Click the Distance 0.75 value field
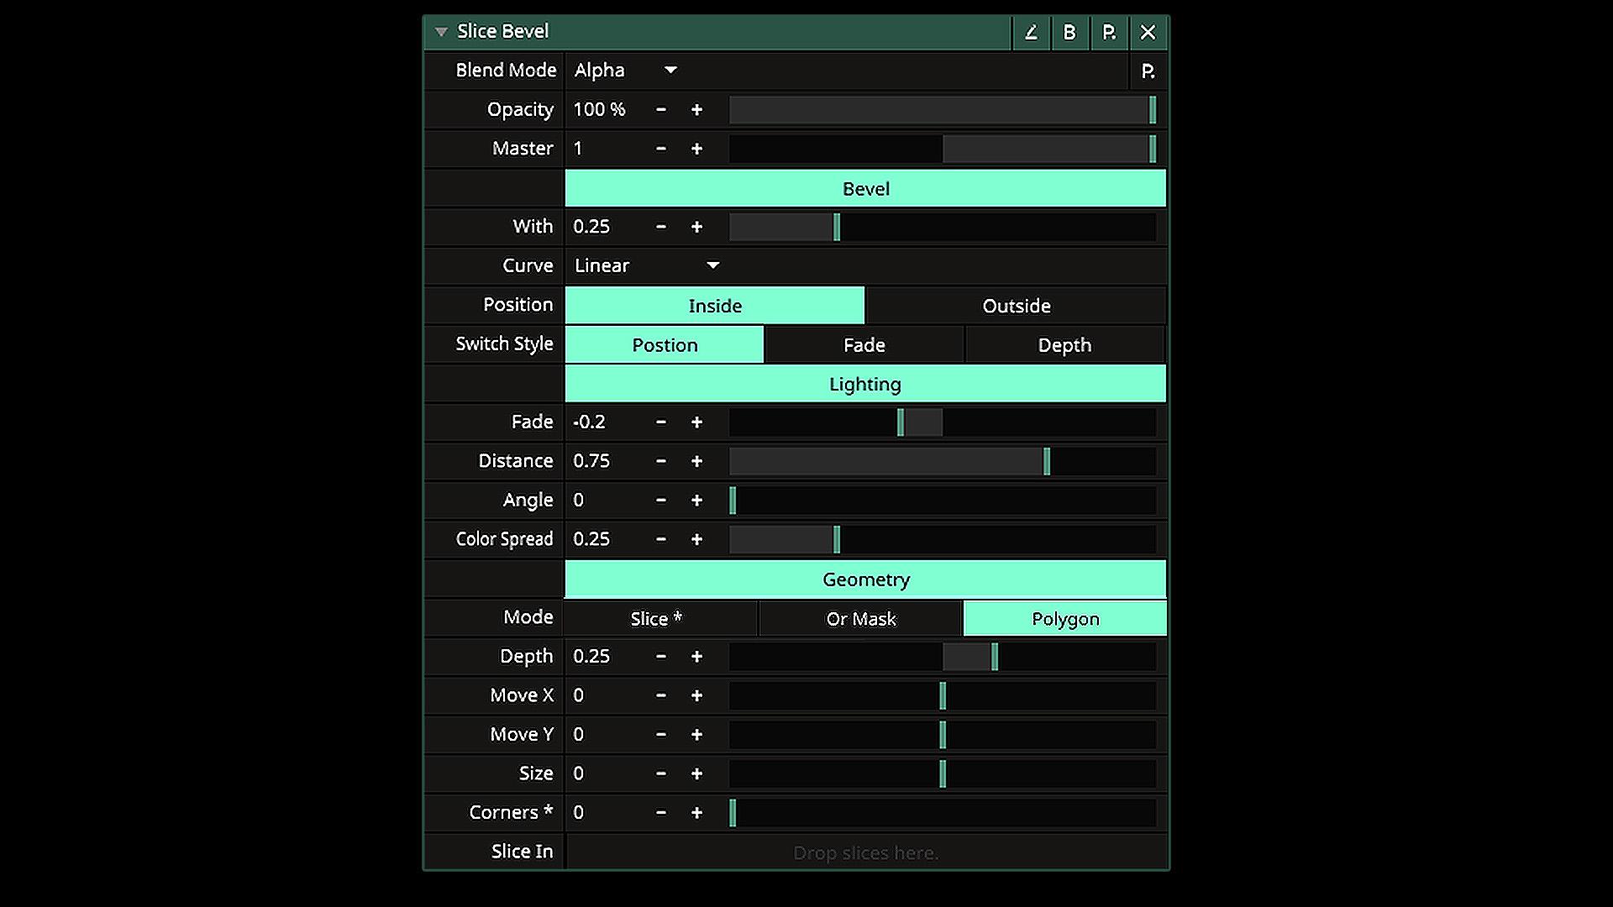1613x907 pixels. point(592,461)
